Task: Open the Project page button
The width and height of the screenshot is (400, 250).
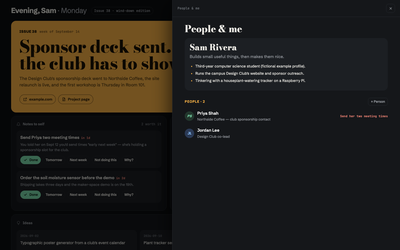Action: [x=76, y=99]
